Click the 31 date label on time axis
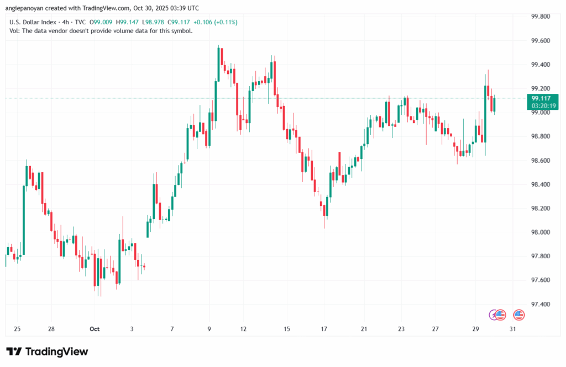Image resolution: width=566 pixels, height=367 pixels. coord(513,329)
